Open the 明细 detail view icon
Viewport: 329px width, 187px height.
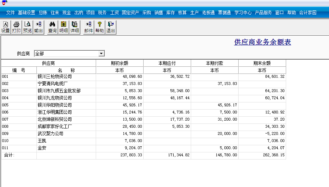click(64, 27)
